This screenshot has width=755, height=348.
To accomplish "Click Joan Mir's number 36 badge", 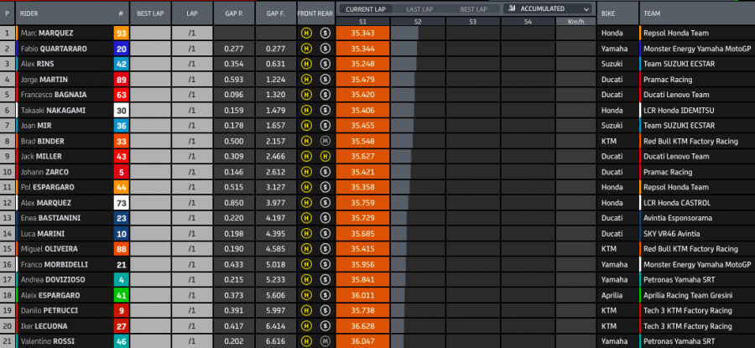I will click(x=121, y=126).
